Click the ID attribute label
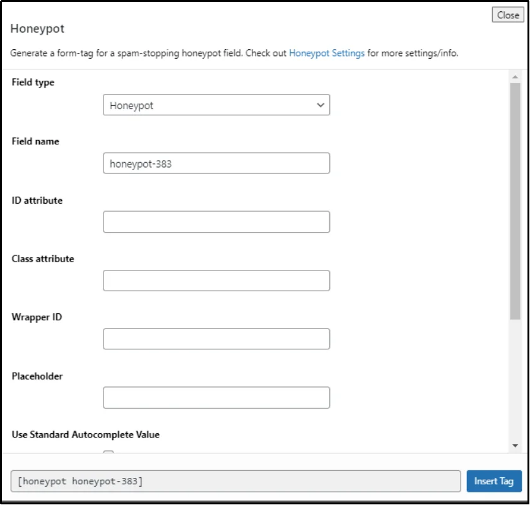This screenshot has height=505, width=530. click(37, 200)
